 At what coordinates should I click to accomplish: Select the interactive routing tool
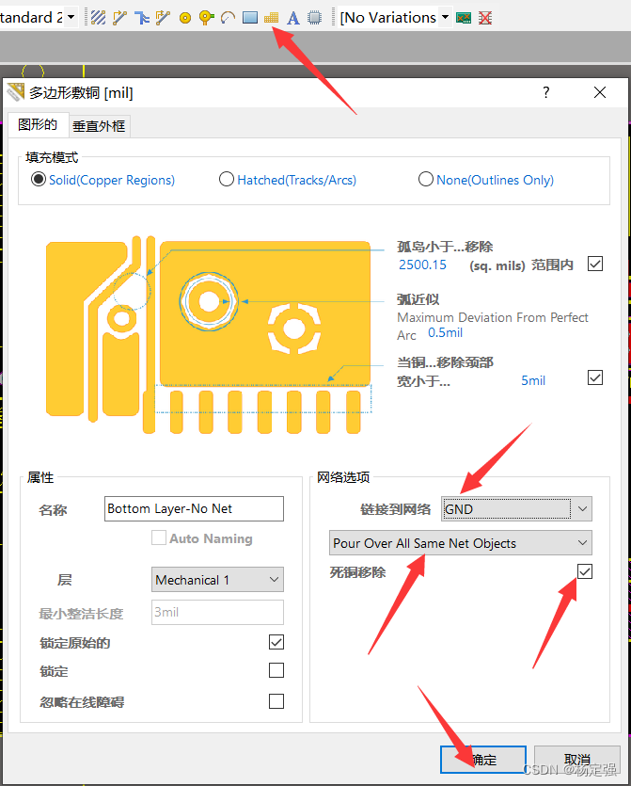pyautogui.click(x=119, y=18)
